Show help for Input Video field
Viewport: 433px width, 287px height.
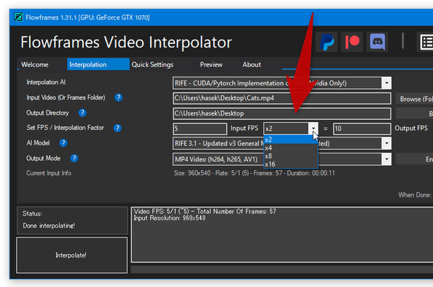point(119,97)
